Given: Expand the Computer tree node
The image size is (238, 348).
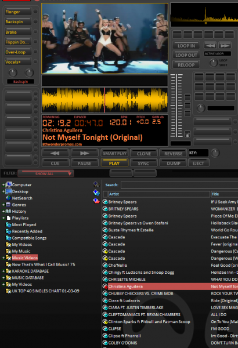Looking at the screenshot, I should [x=3, y=184].
